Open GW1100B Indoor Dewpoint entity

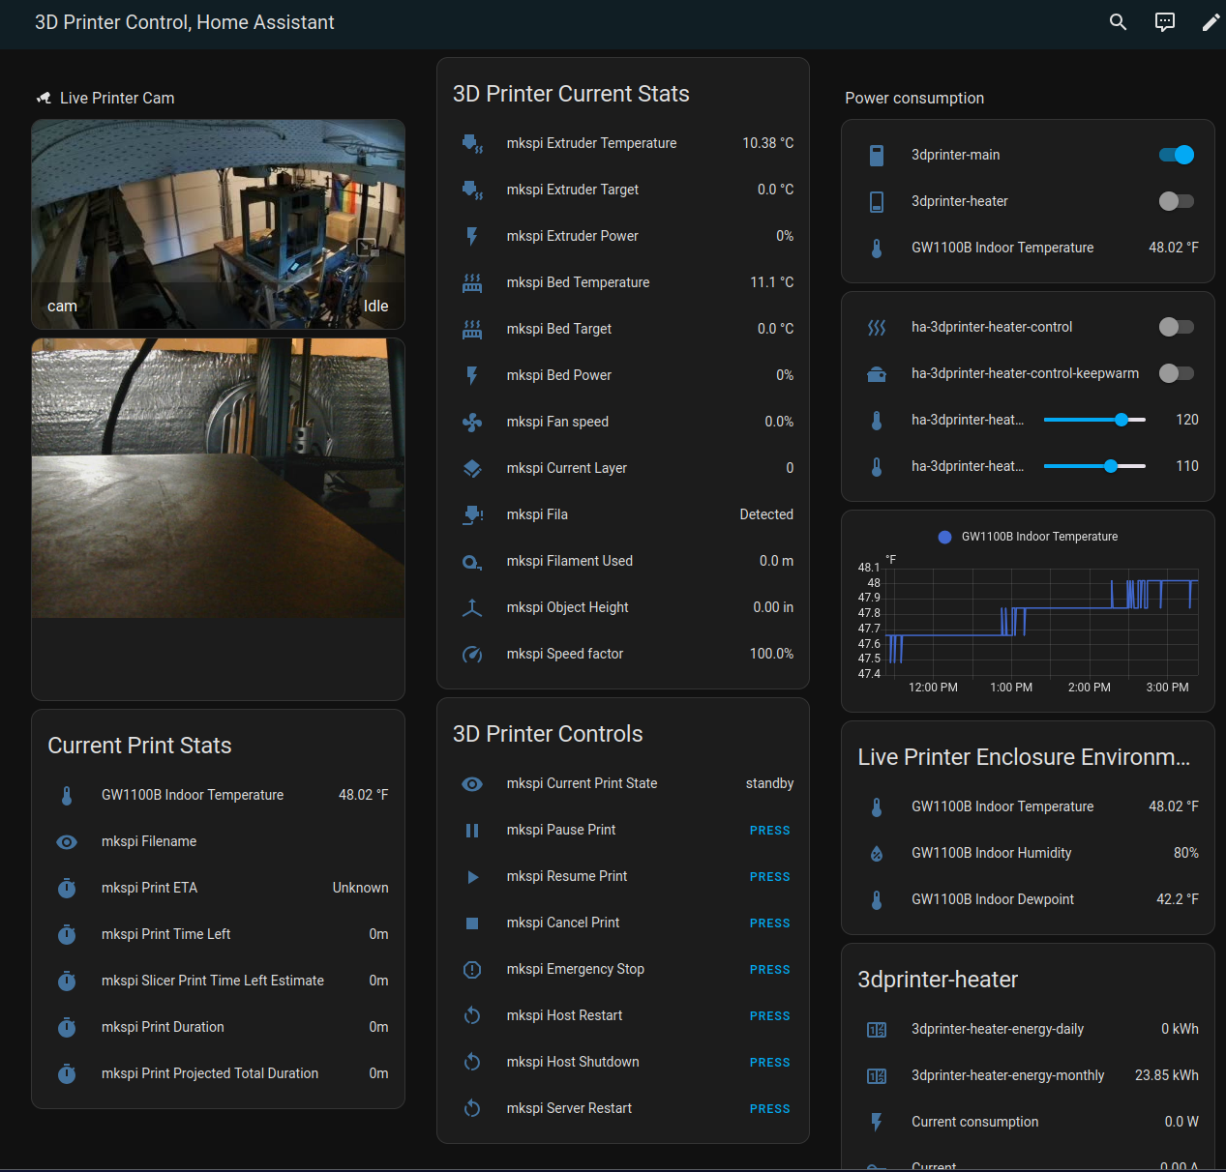(1028, 899)
